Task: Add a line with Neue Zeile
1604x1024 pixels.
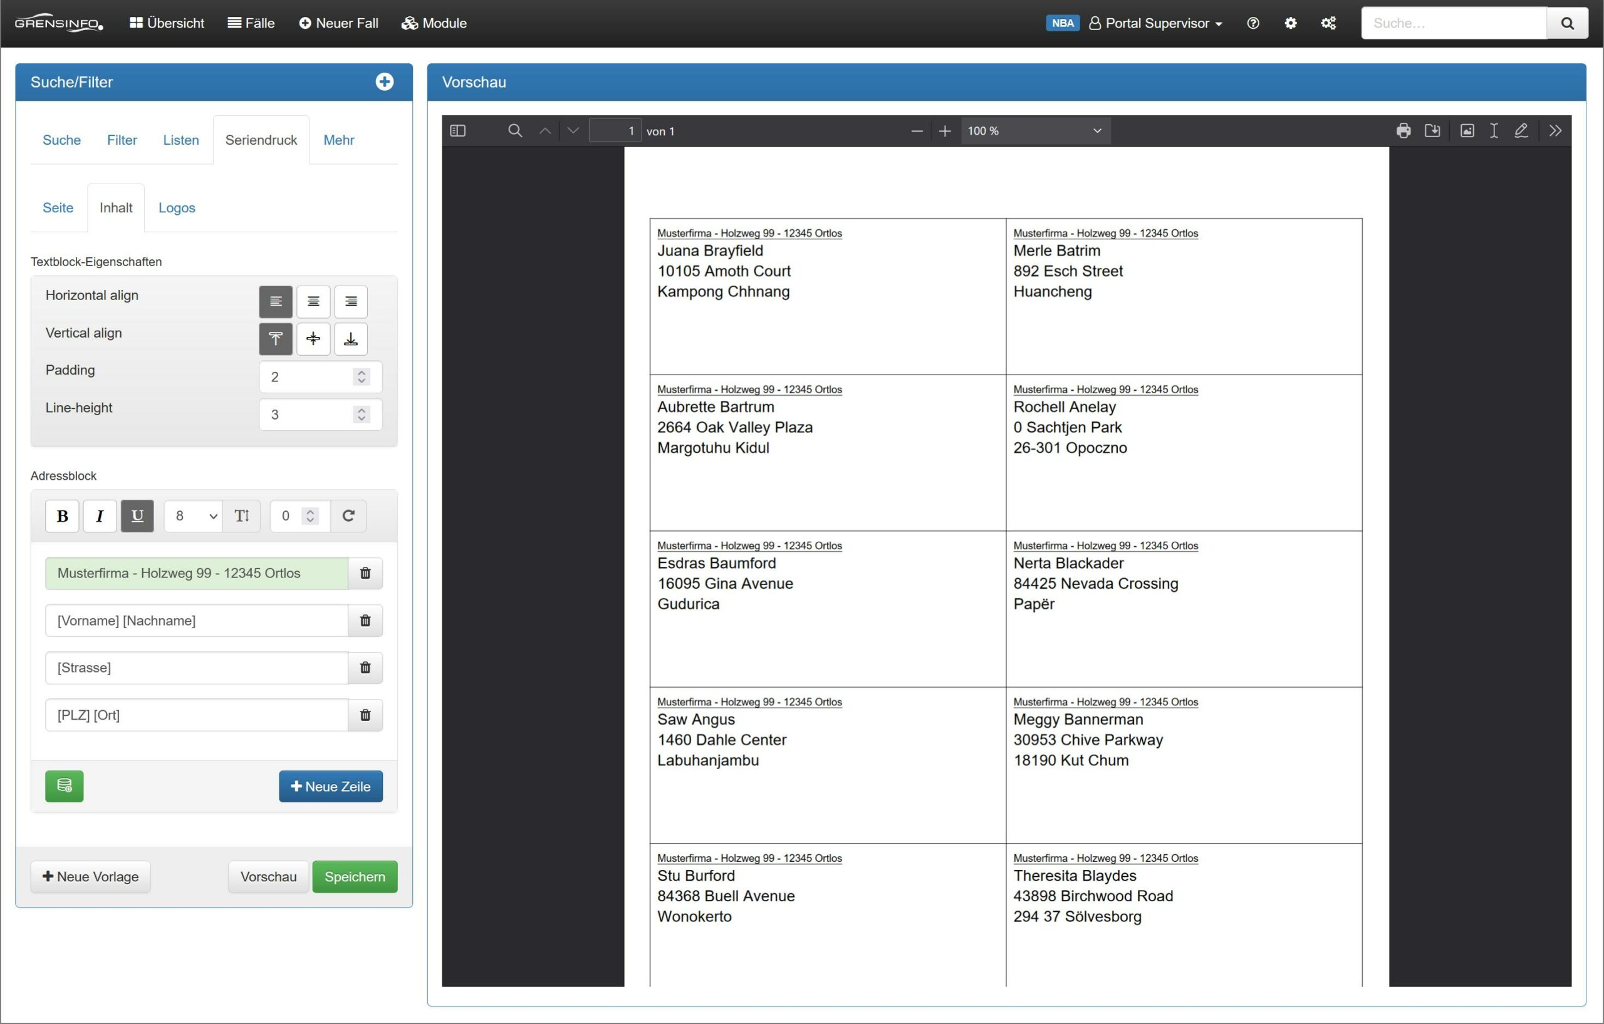Action: pos(330,786)
